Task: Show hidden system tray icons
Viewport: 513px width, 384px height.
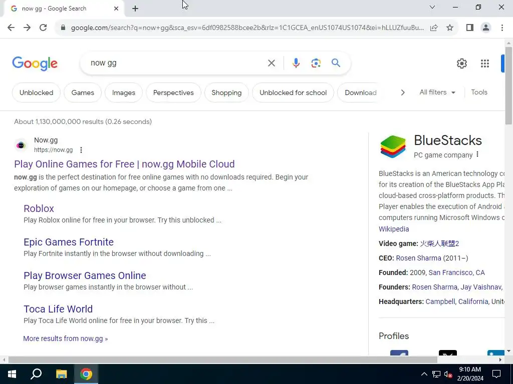Action: pyautogui.click(x=424, y=374)
